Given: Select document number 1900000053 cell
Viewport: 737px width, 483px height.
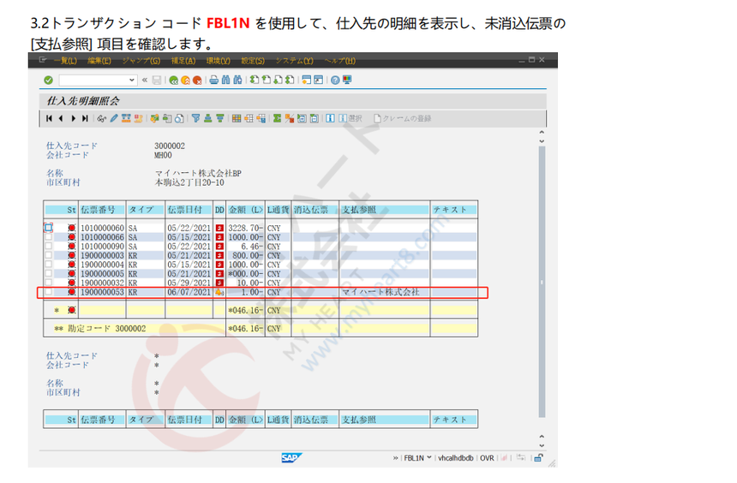Looking at the screenshot, I should [102, 292].
